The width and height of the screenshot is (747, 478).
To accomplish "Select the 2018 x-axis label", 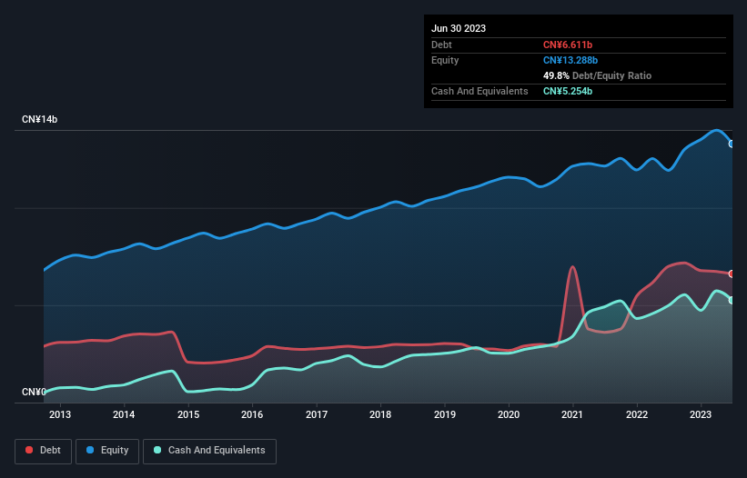I will 380,414.
